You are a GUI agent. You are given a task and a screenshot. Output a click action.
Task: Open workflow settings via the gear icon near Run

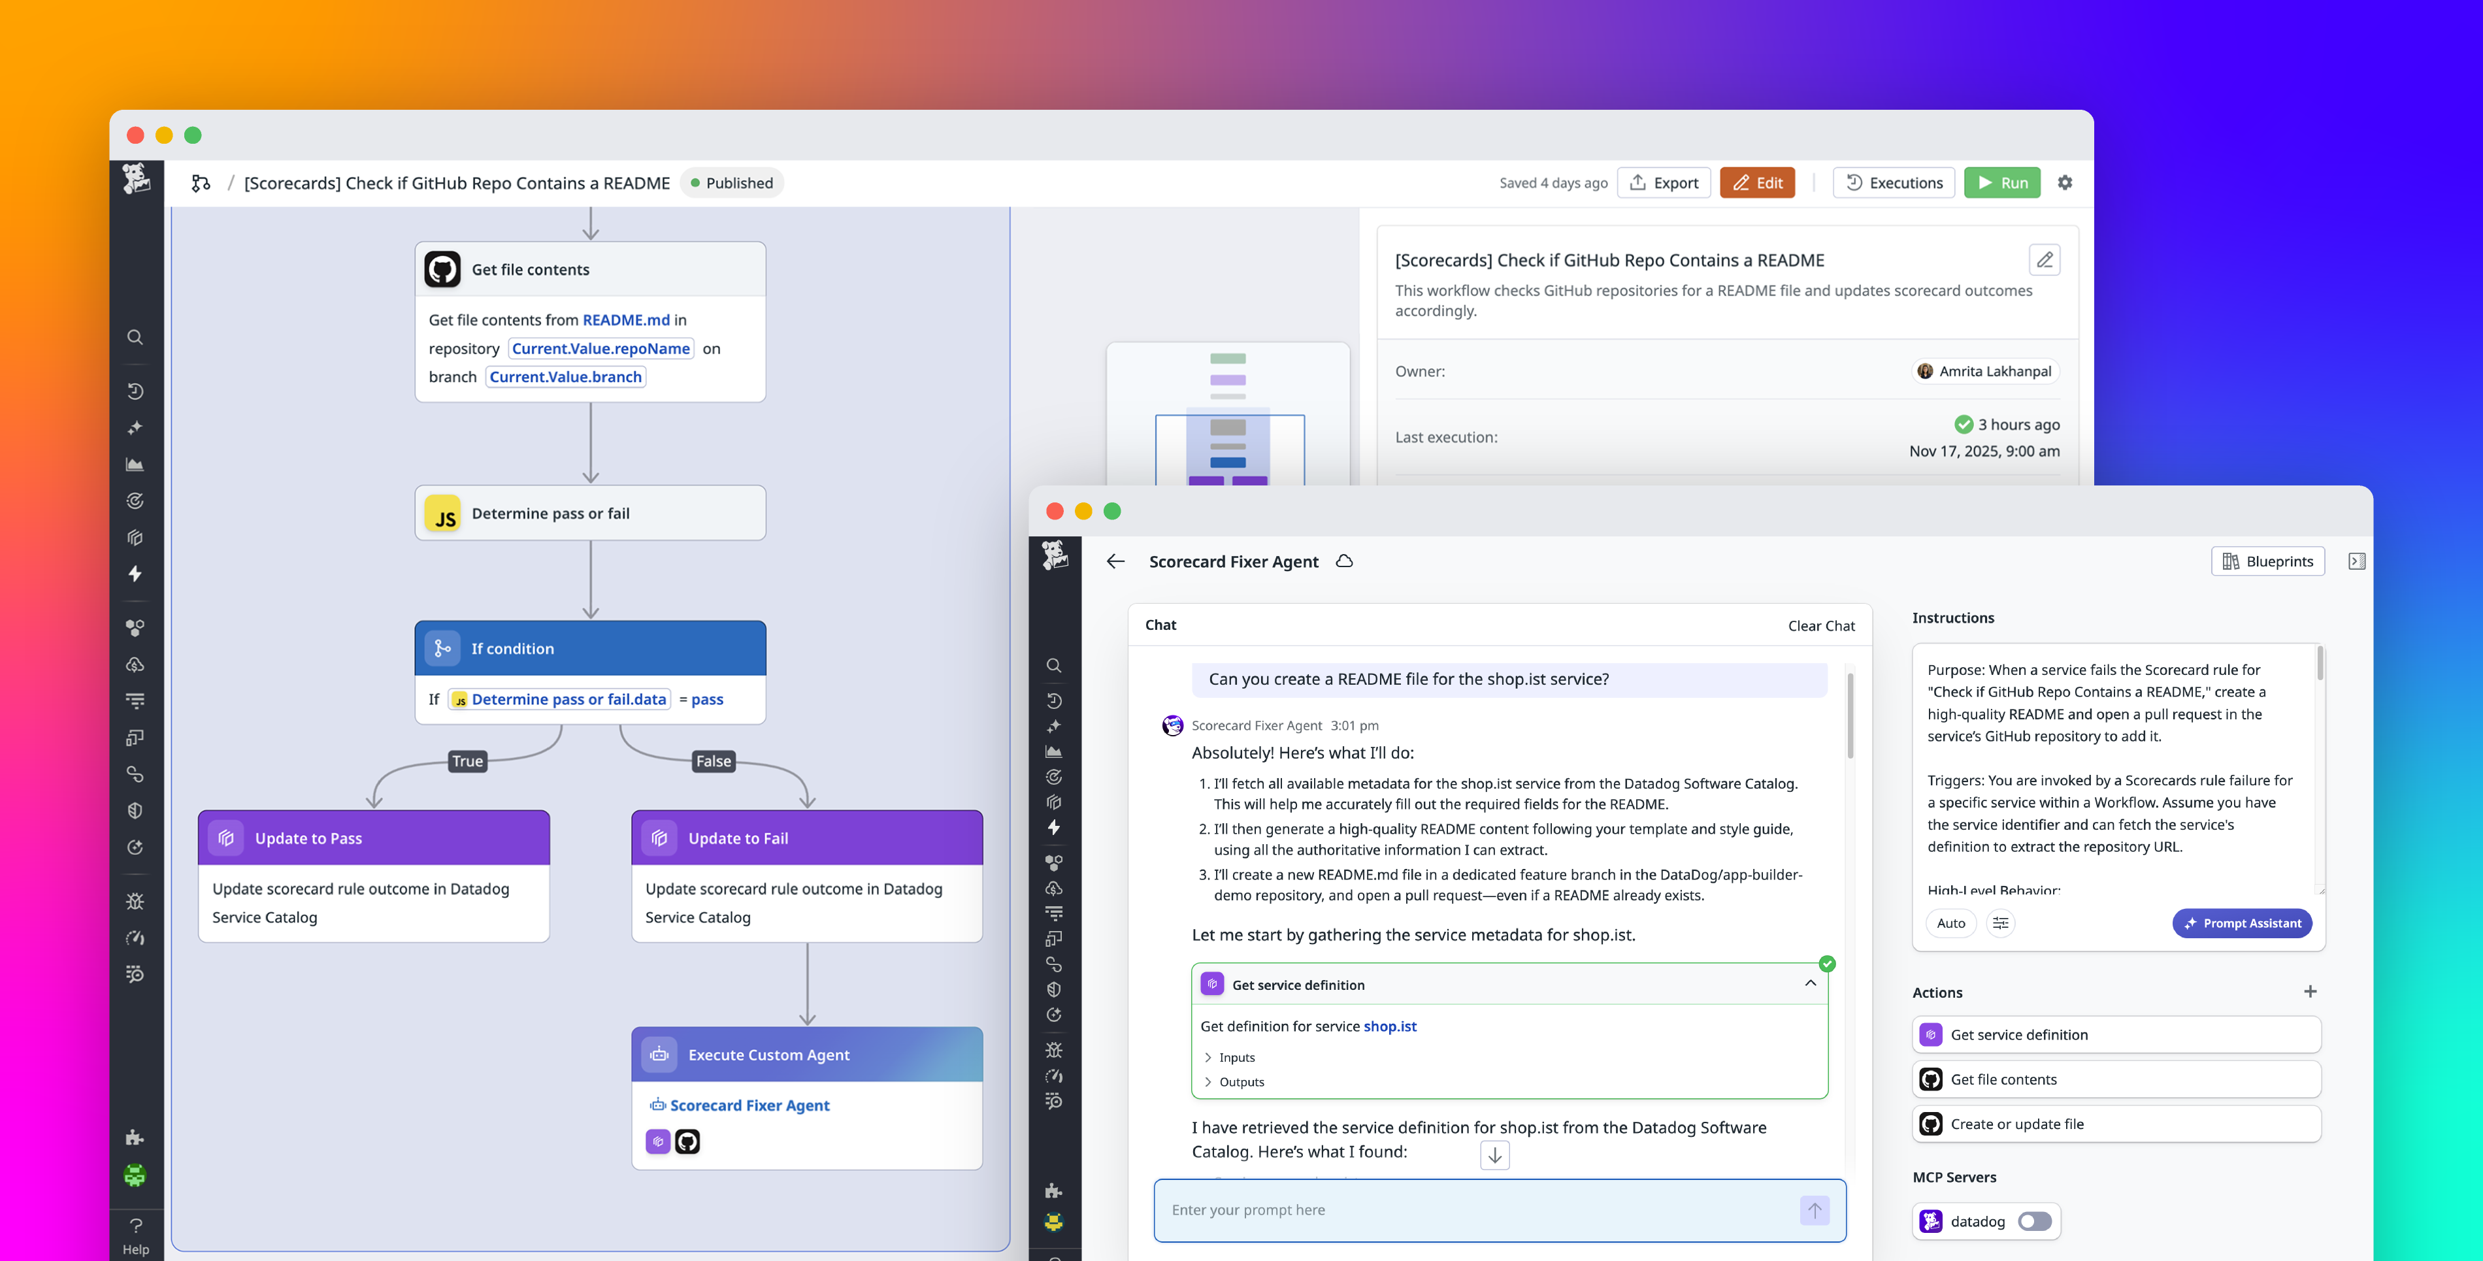pyautogui.click(x=2065, y=182)
